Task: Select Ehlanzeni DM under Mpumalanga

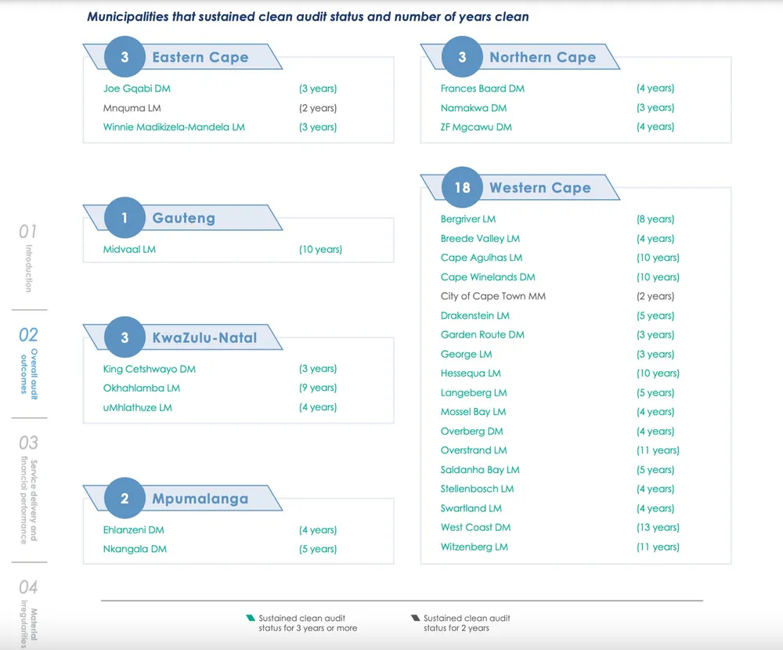Action: point(133,529)
